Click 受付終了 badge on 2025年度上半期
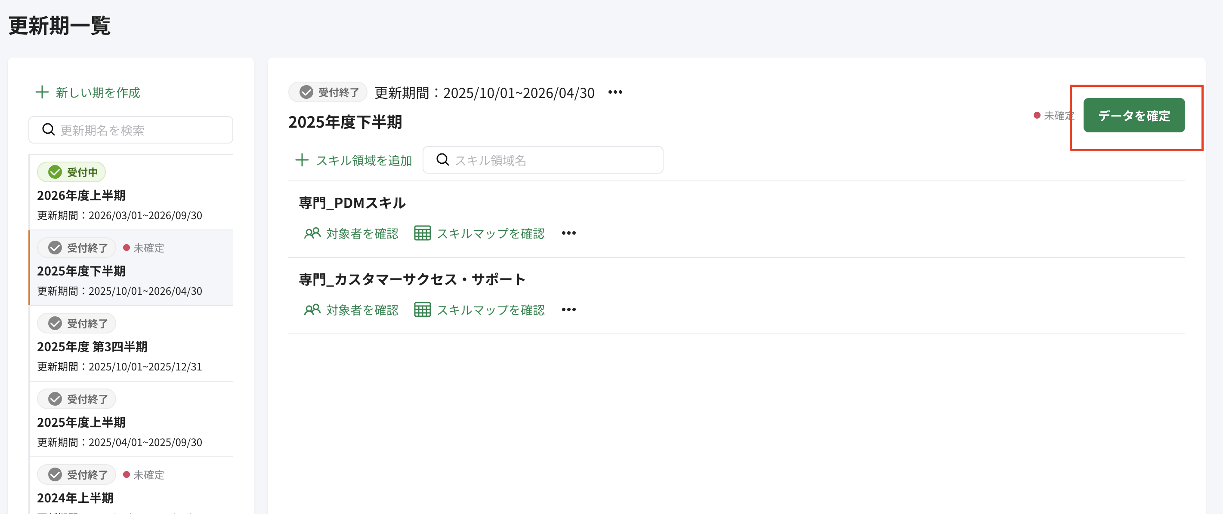1223x514 pixels. click(77, 399)
